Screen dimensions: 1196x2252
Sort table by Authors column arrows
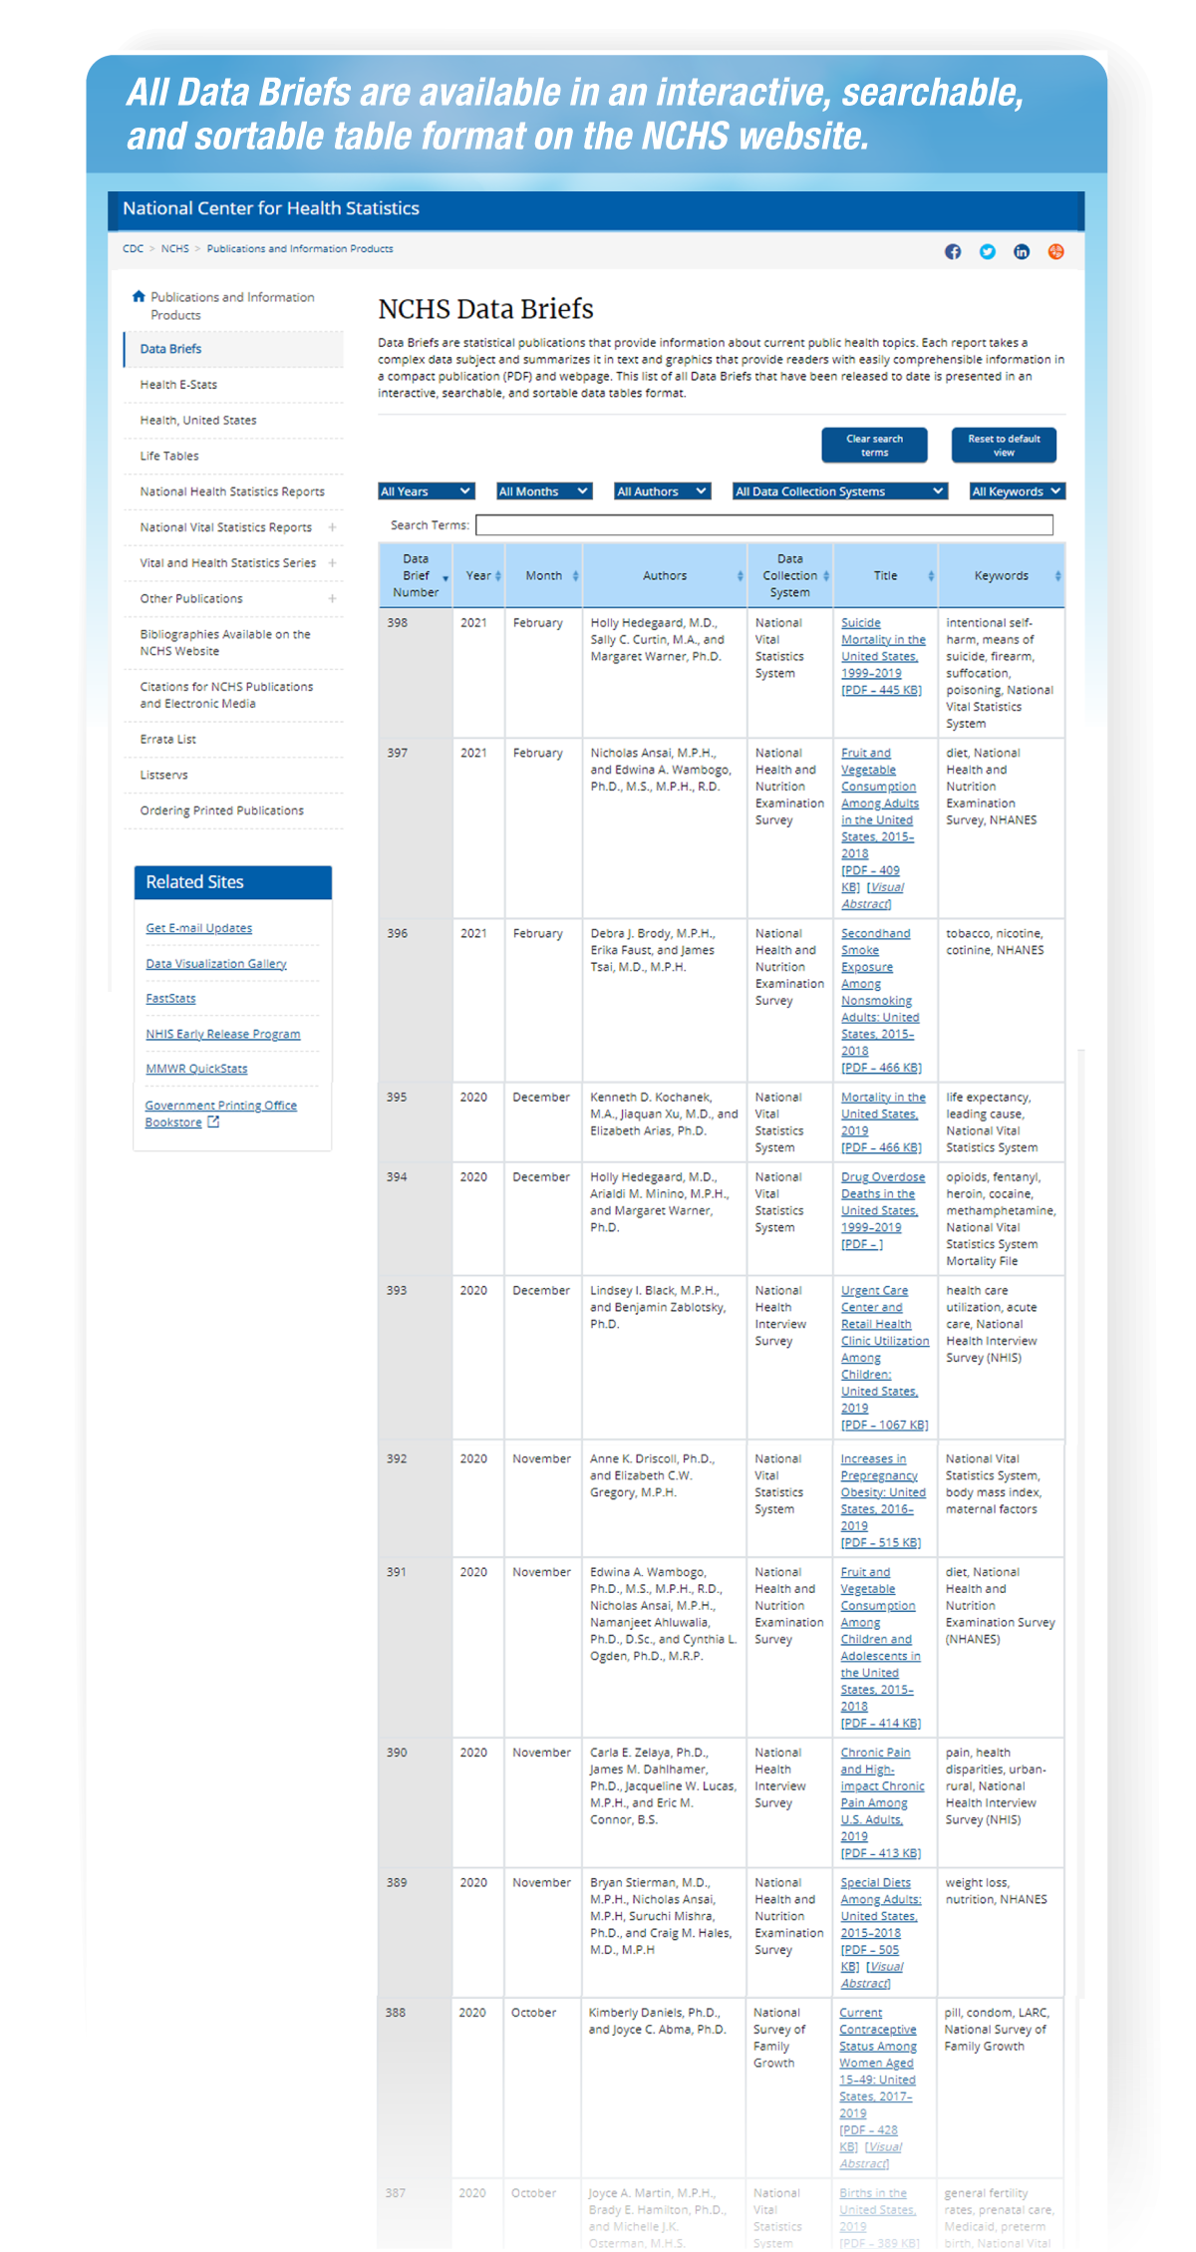tap(740, 575)
